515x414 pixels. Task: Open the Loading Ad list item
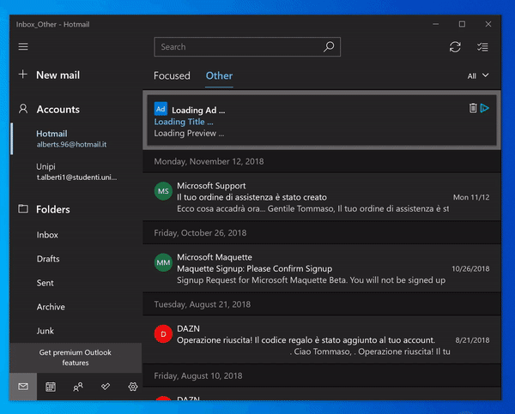click(322, 120)
